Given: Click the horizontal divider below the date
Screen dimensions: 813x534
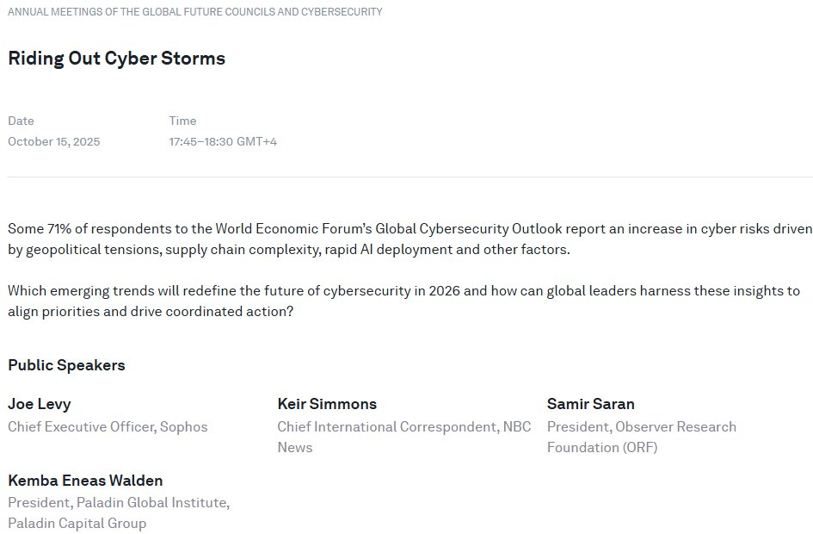Looking at the screenshot, I should 410,177.
